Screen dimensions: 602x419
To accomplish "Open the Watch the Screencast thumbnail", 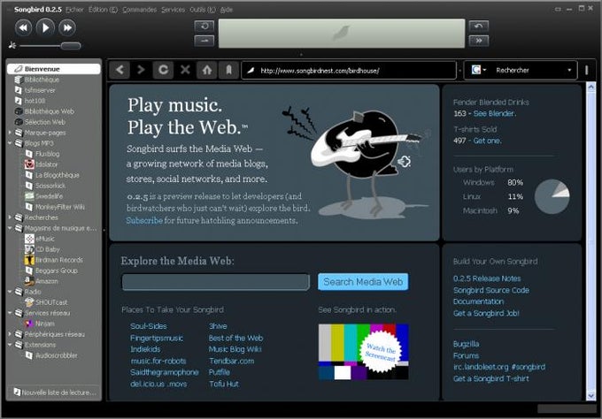I will [363, 352].
